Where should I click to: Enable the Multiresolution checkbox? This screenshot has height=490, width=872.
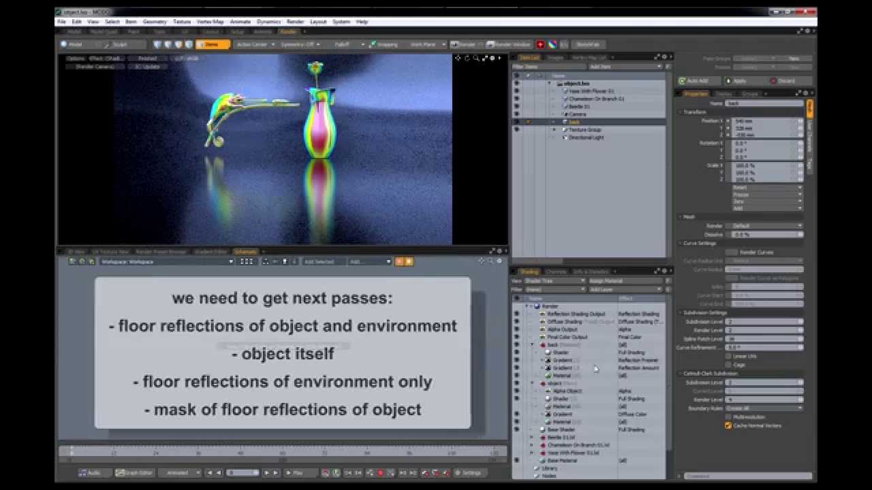pyautogui.click(x=728, y=416)
